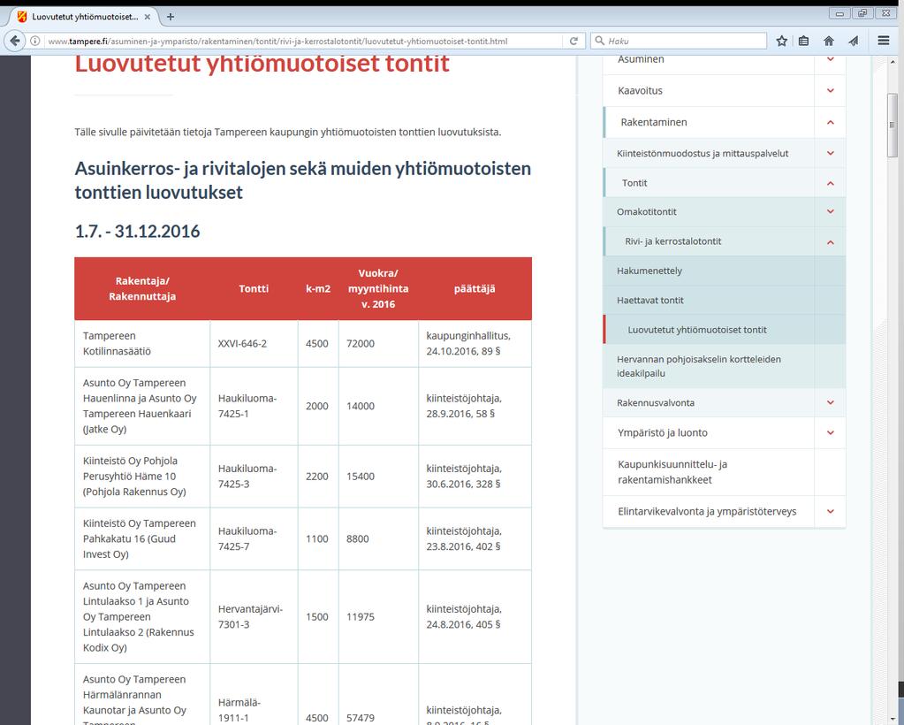Click the send tab paper-plane icon
Screen dimensions: 904x725
(854, 41)
